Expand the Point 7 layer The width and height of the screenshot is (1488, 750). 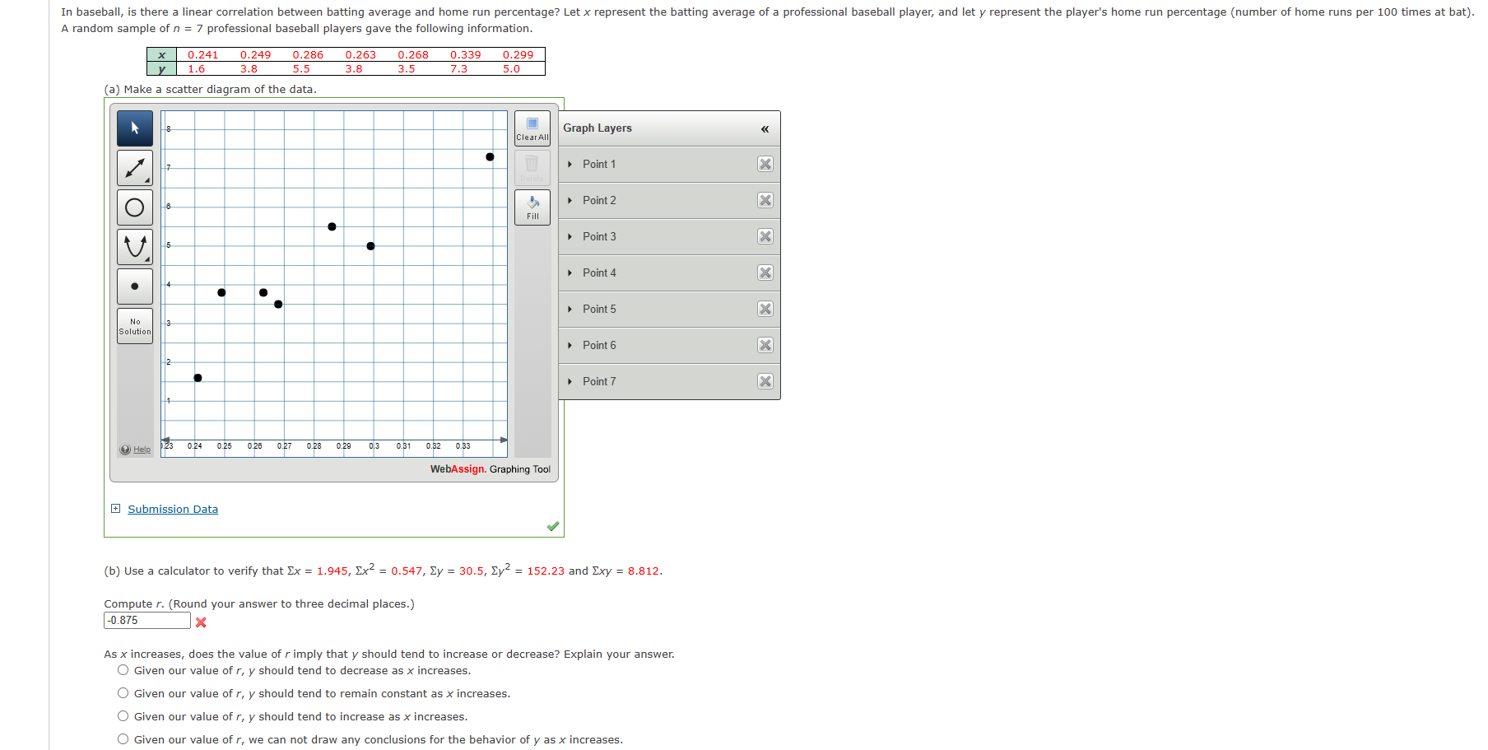tap(569, 381)
